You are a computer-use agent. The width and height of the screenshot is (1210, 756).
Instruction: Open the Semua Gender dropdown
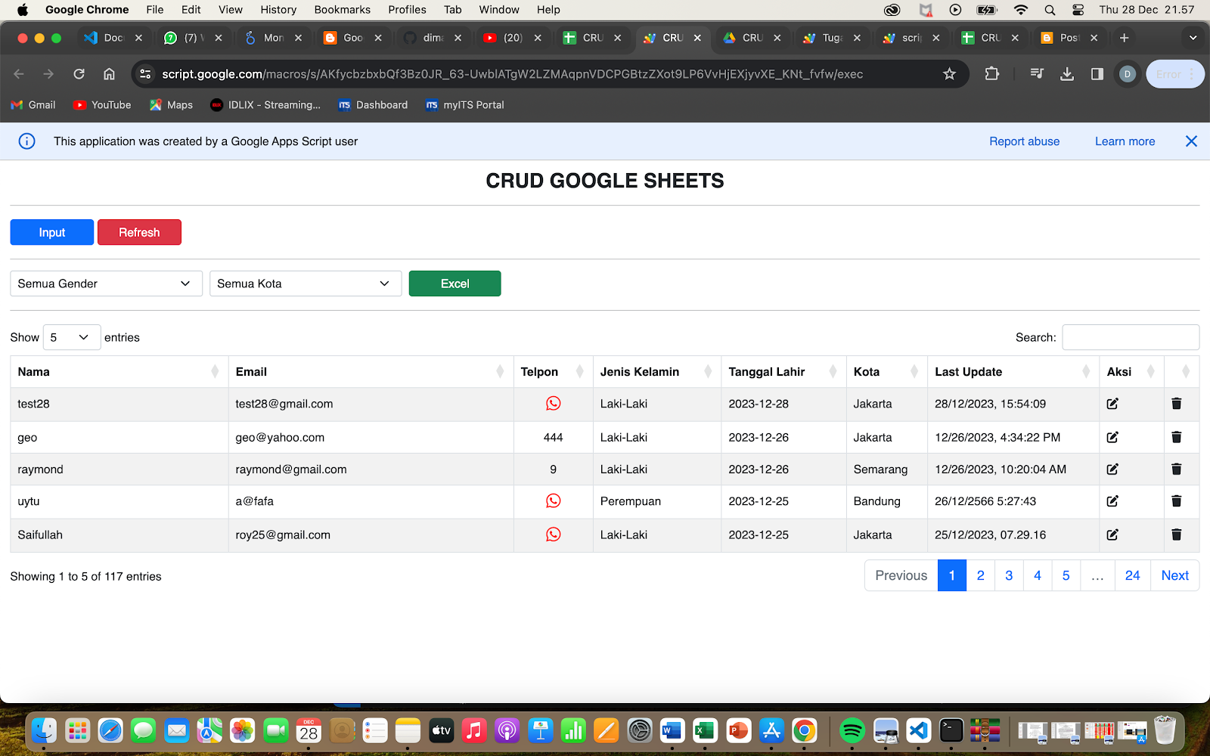point(106,283)
